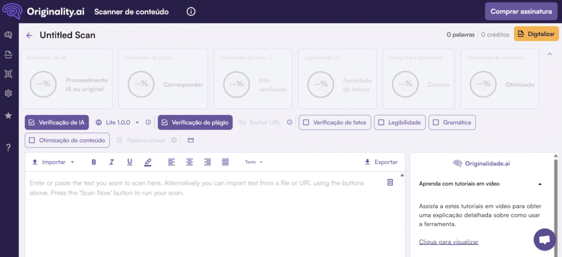Screen dimensions: 562x257
Task: Open settings gear in left sidebar
Action: [x=8, y=93]
